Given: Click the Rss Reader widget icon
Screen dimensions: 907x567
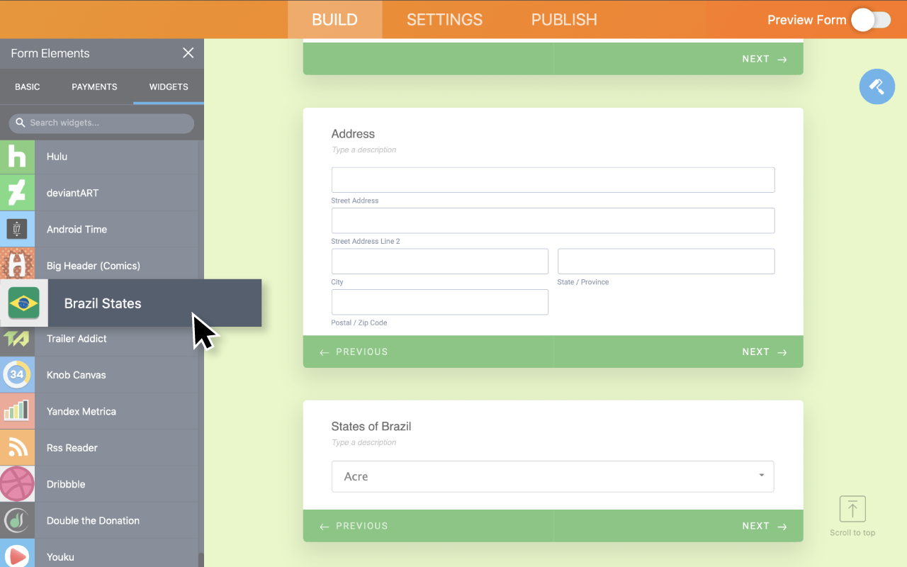Looking at the screenshot, I should [17, 448].
